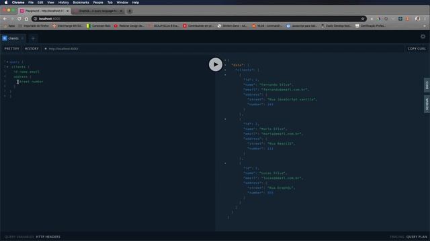This screenshot has width=430, height=241.
Task: Open the Bookmarks menu in the menu bar
Action: coord(81,3)
